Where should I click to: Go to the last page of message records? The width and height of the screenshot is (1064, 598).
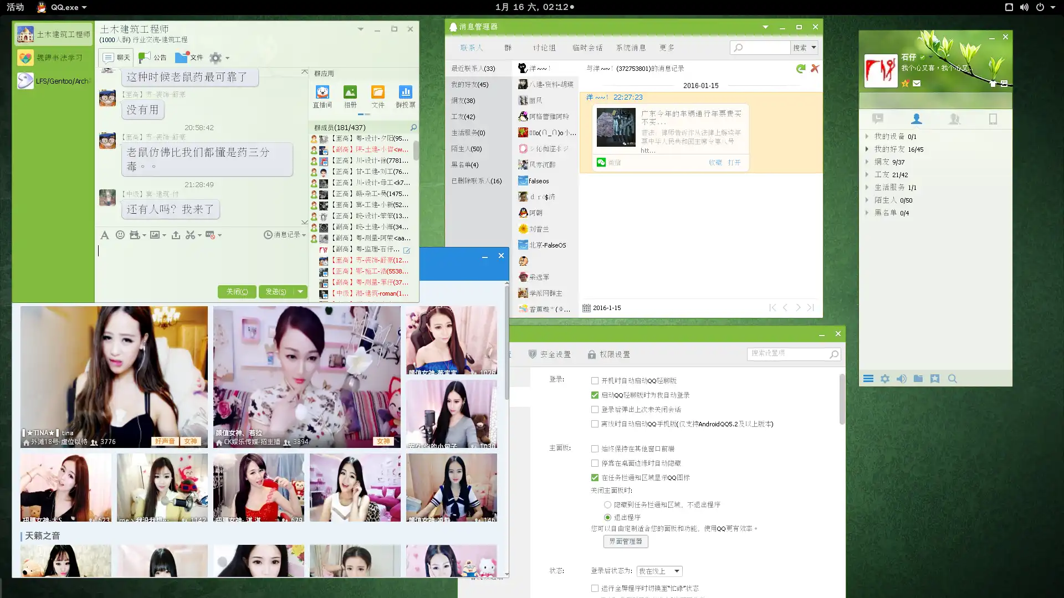pyautogui.click(x=811, y=308)
